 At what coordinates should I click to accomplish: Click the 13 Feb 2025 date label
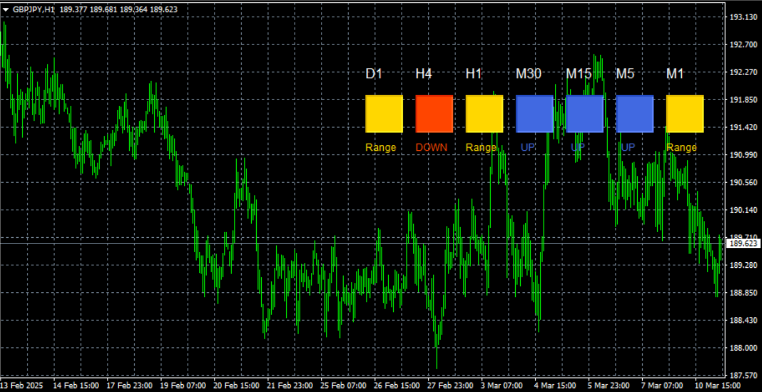tap(21, 385)
